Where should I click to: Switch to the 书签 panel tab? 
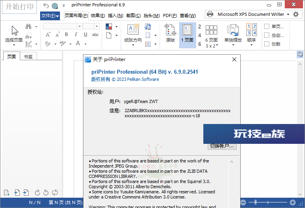point(28,57)
